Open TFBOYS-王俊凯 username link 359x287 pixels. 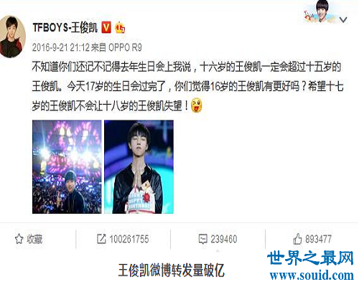tap(65, 27)
